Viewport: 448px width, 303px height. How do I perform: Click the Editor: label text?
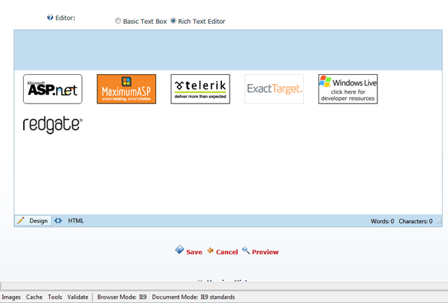point(65,17)
